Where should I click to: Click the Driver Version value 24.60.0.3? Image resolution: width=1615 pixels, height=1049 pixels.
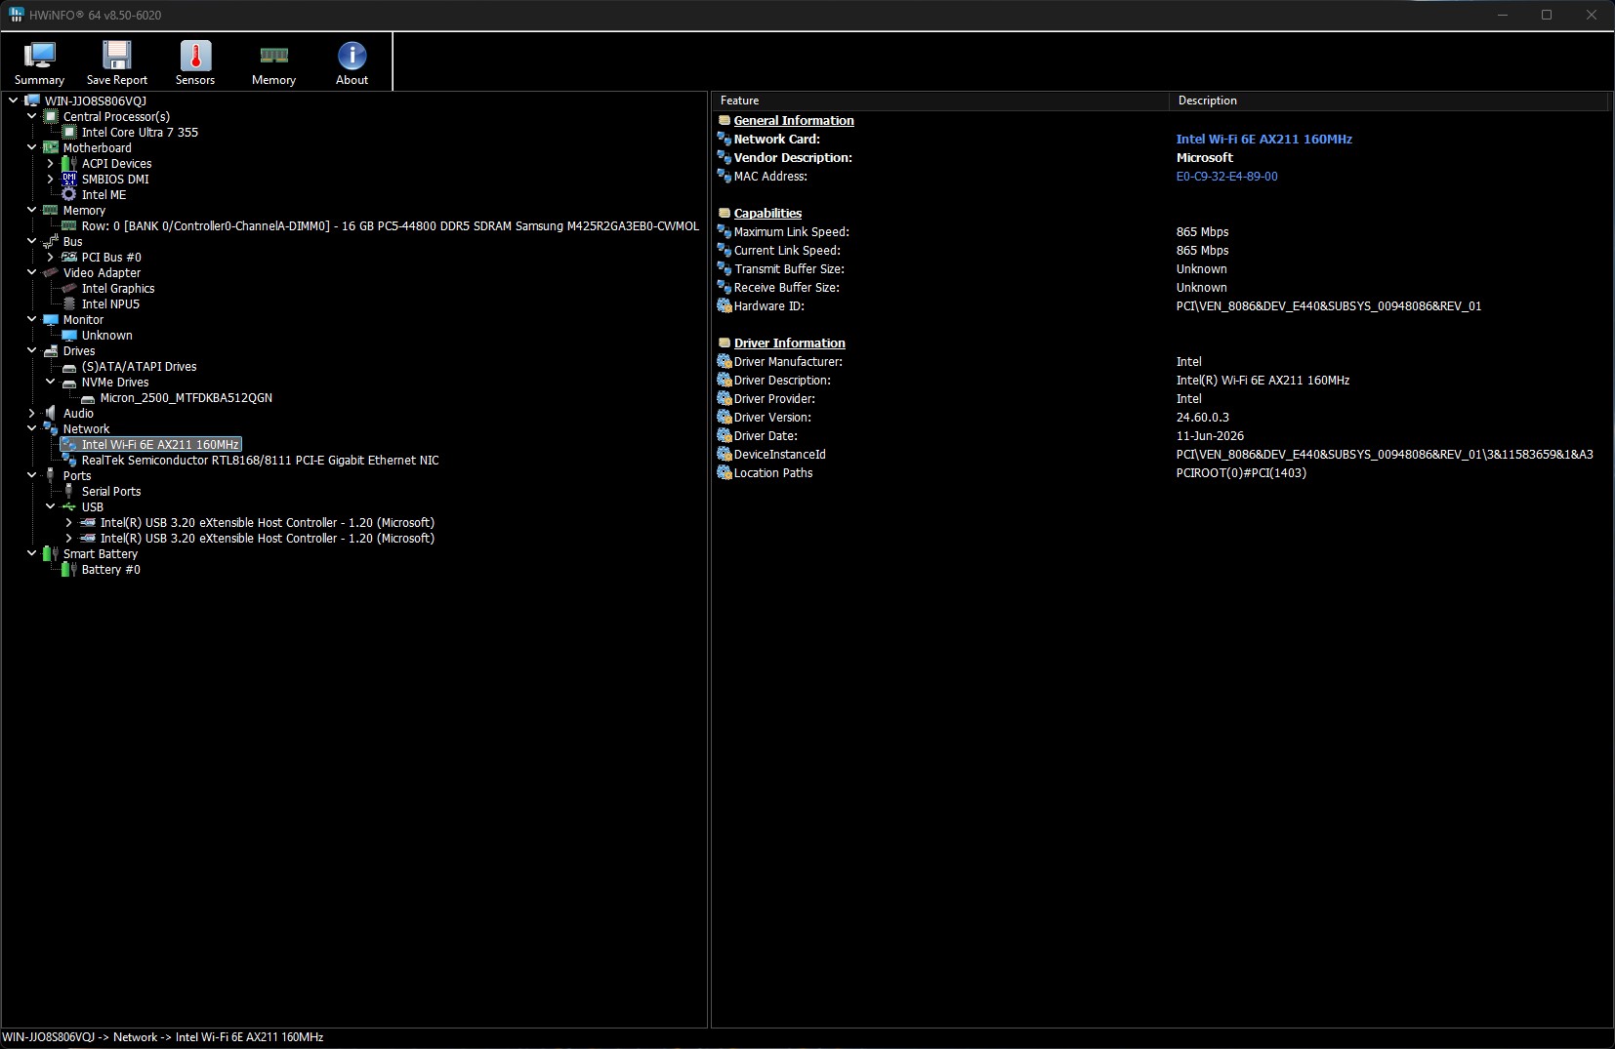coord(1202,417)
